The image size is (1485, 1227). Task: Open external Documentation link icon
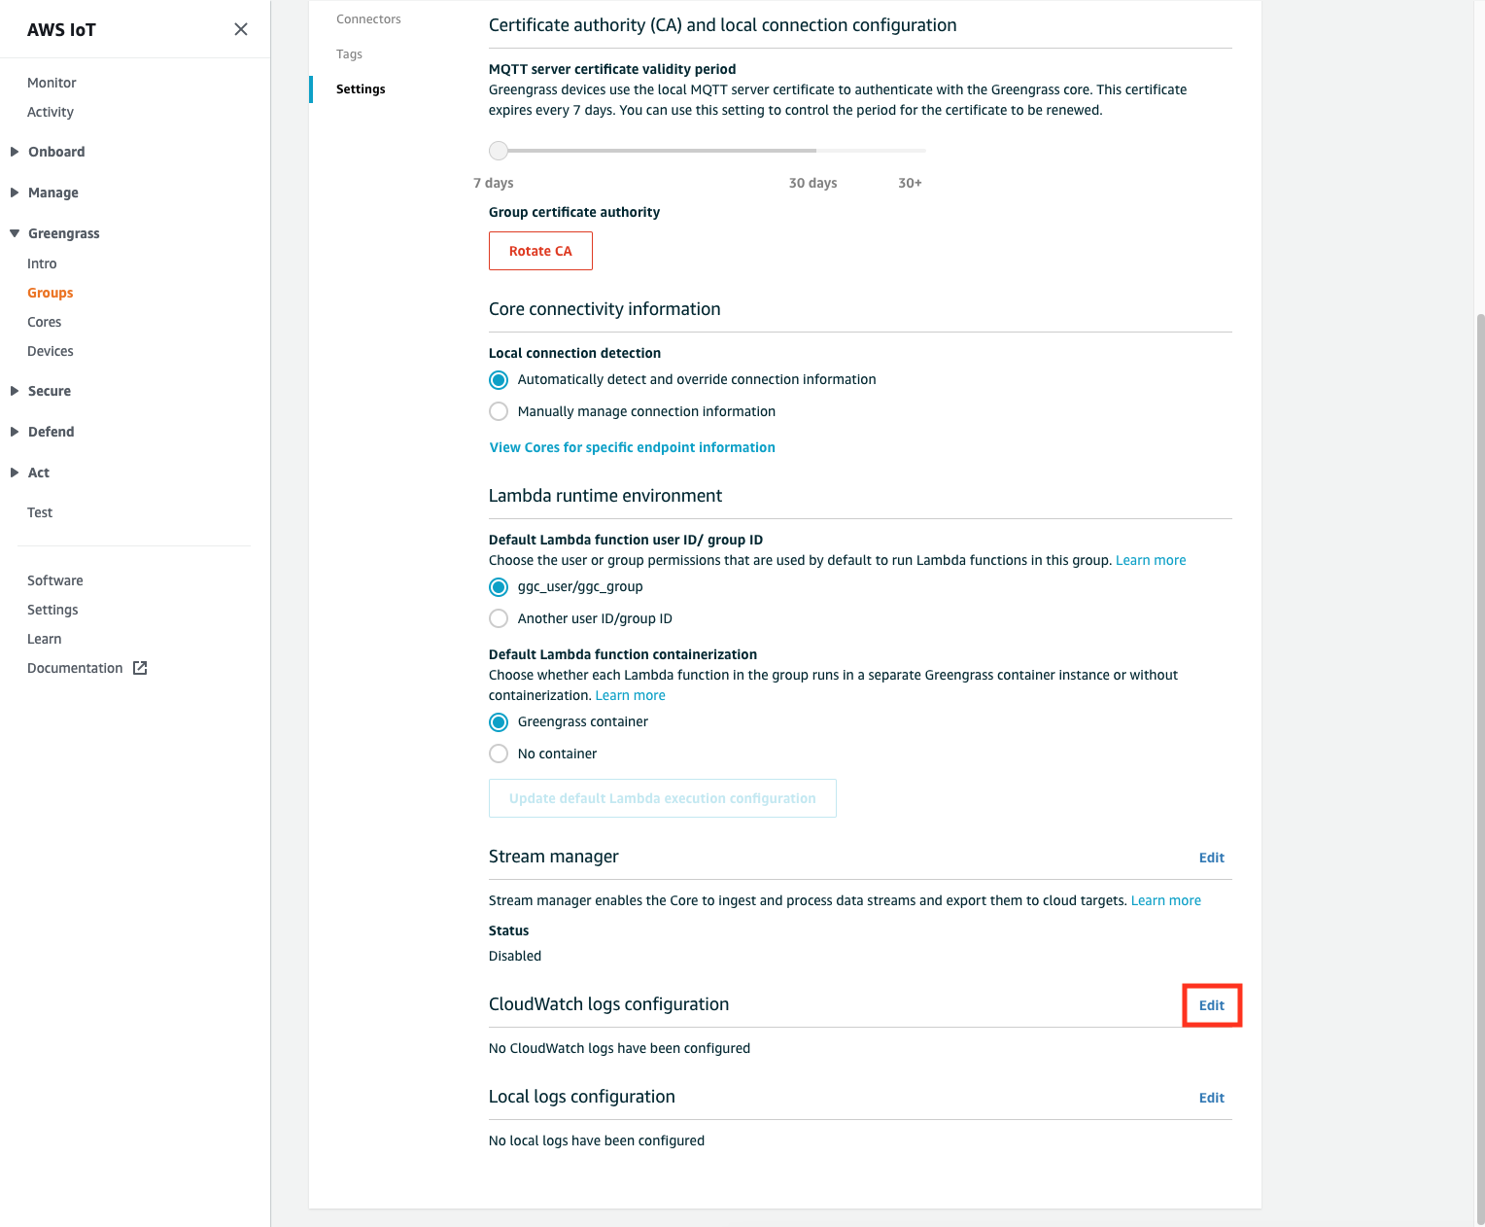pos(140,668)
